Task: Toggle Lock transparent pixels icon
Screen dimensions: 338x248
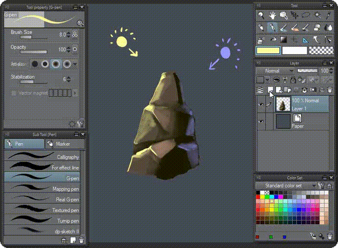Action: 302,80
